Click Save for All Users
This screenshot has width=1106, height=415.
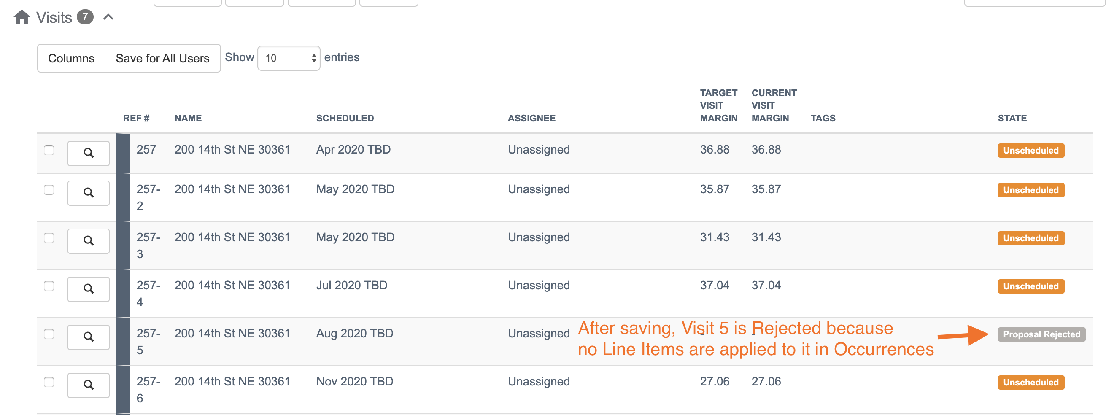tap(162, 58)
